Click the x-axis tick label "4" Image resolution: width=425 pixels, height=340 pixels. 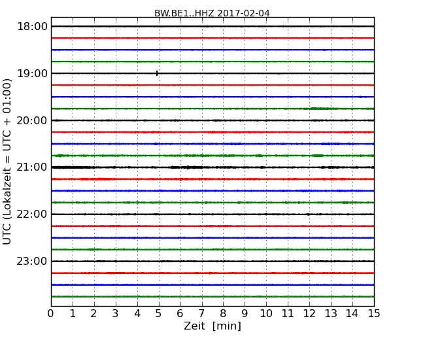(x=137, y=314)
